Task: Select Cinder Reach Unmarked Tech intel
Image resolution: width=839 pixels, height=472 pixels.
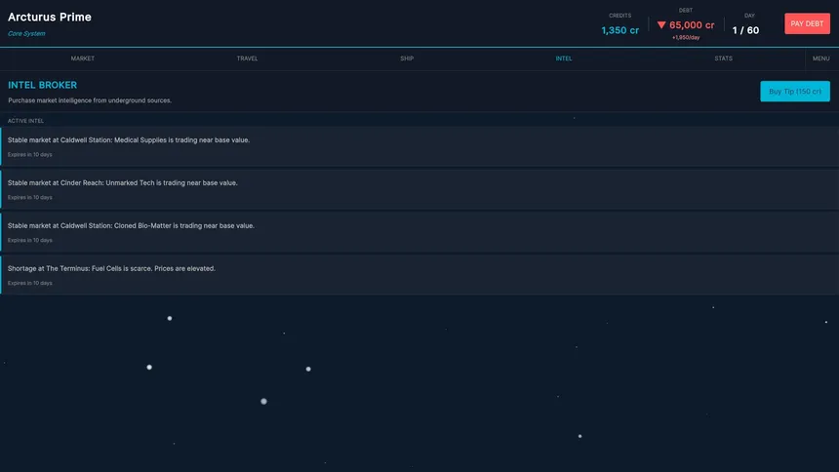Action: (419, 189)
